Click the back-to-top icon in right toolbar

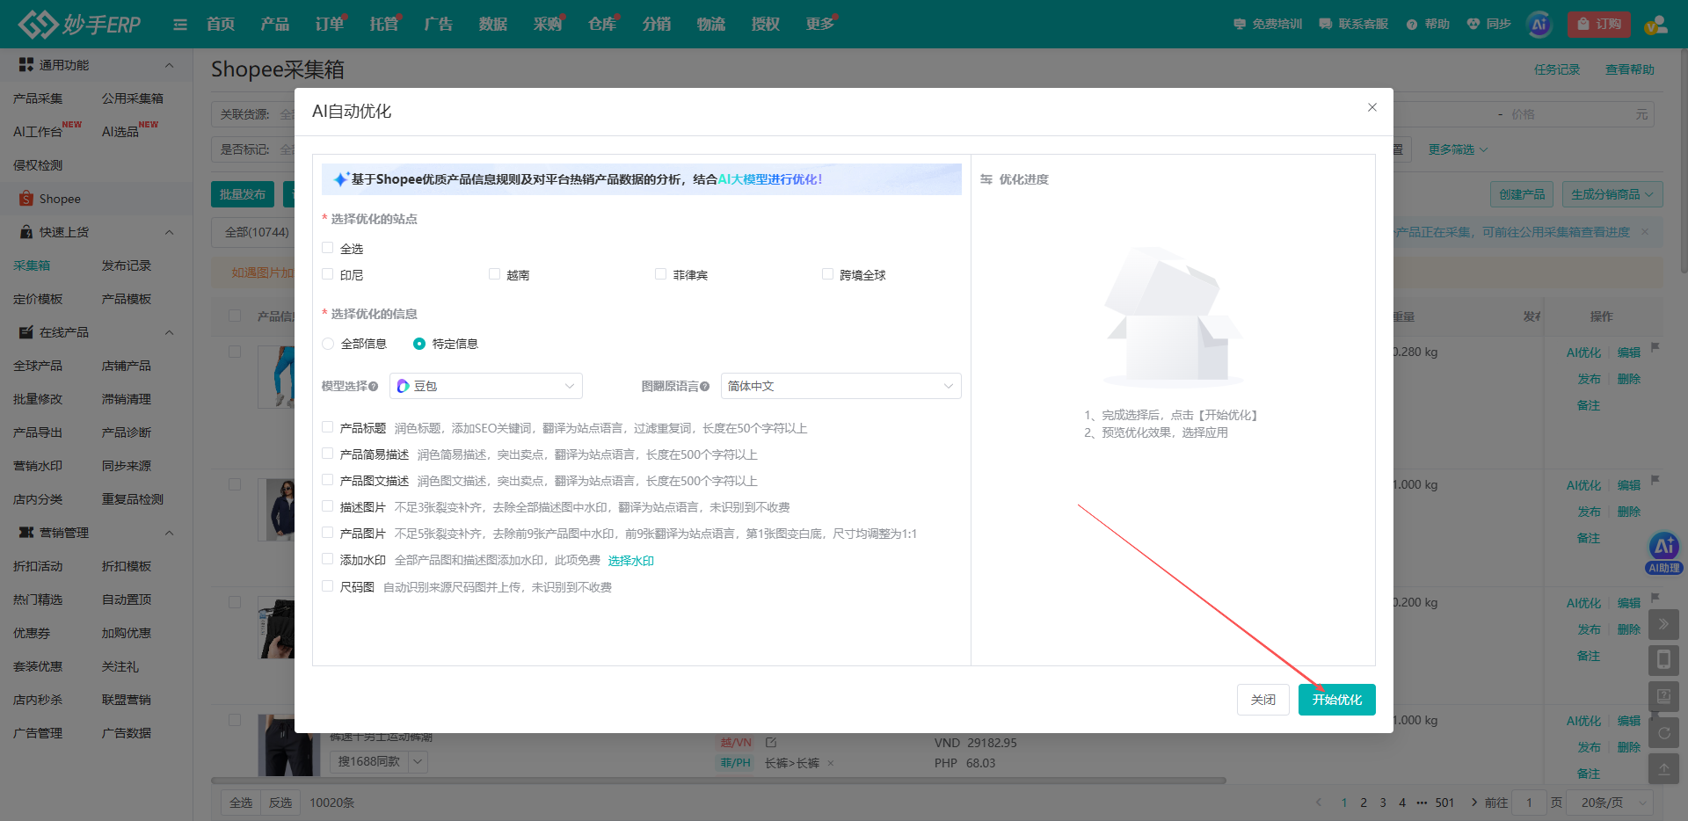[1663, 768]
